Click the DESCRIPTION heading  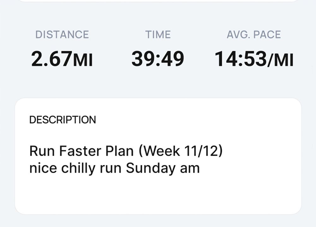[62, 120]
